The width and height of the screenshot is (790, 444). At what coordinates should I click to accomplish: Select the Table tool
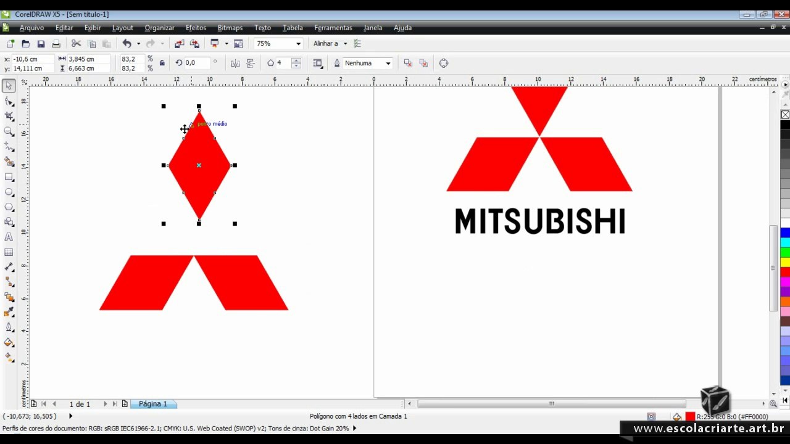click(x=9, y=252)
